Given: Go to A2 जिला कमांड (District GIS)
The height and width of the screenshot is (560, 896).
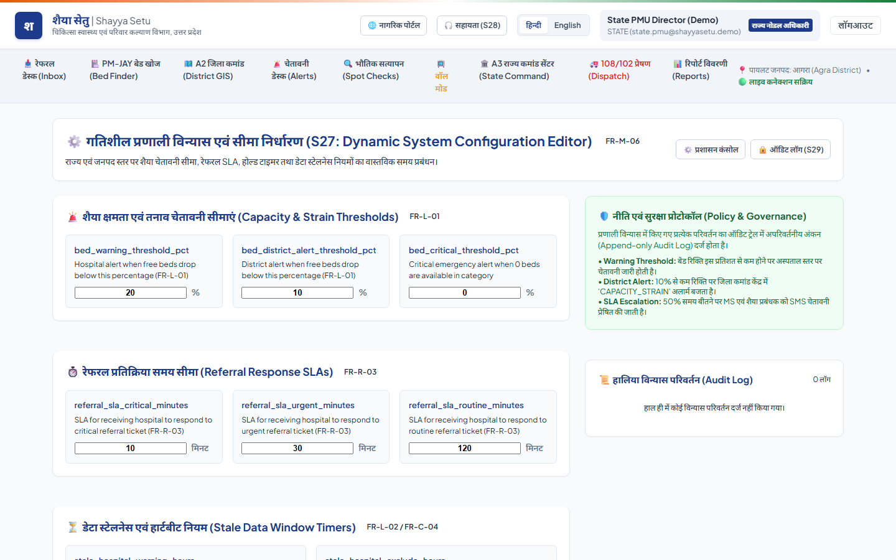Looking at the screenshot, I should (x=213, y=70).
